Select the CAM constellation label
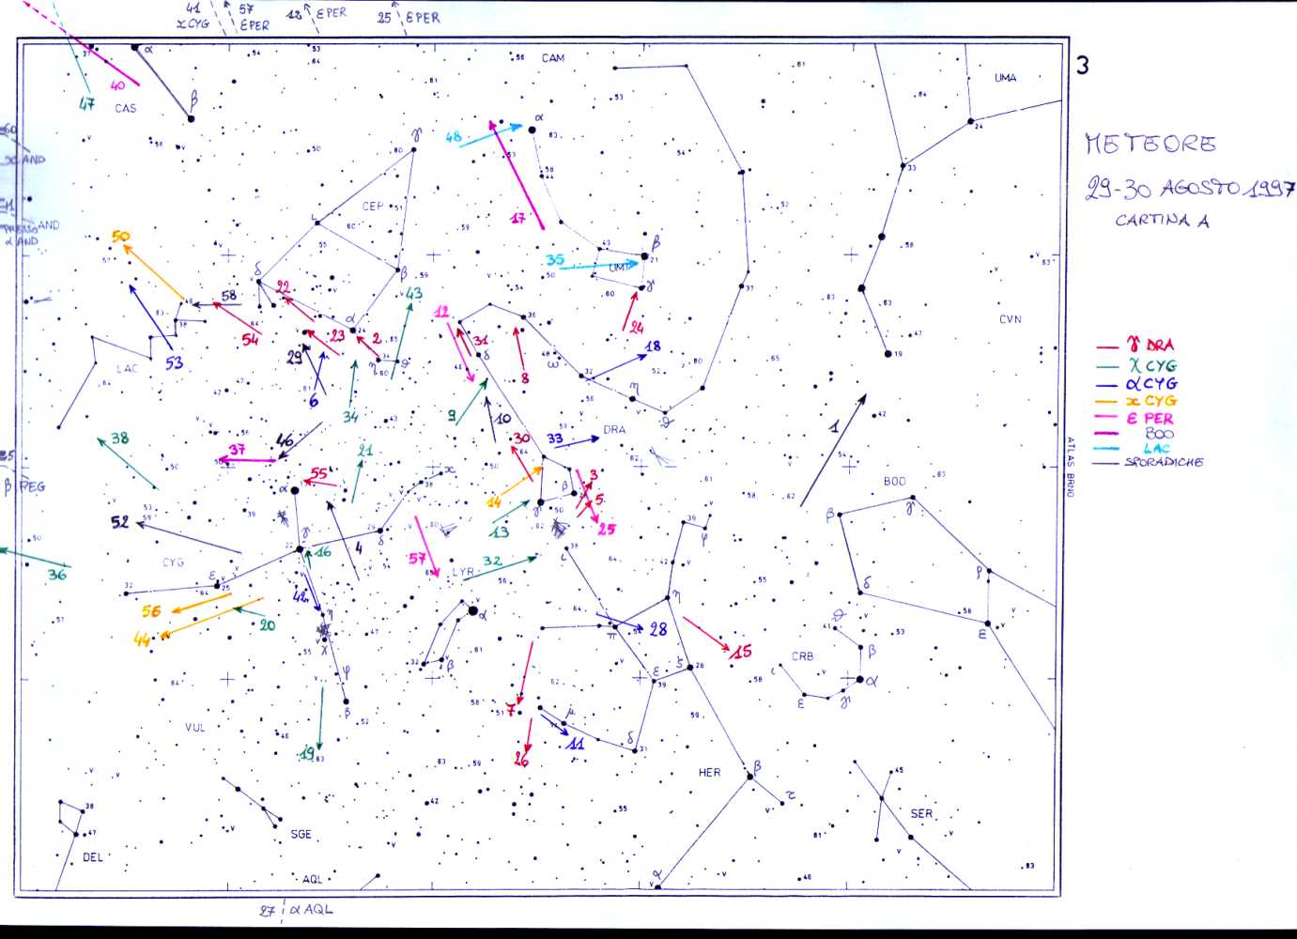The height and width of the screenshot is (939, 1297). (553, 58)
